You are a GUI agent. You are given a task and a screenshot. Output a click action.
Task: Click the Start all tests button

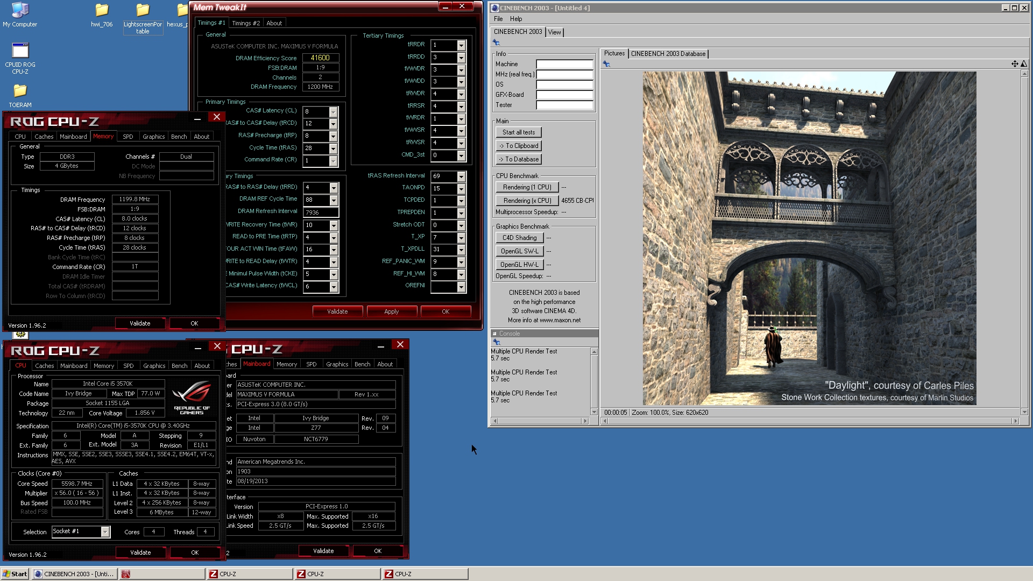519,132
